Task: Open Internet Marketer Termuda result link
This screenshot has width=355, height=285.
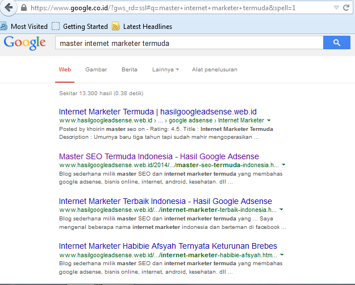Action: pos(157,112)
